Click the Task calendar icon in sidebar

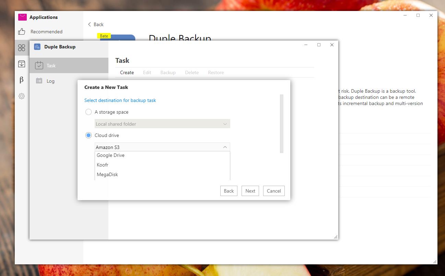[39, 66]
